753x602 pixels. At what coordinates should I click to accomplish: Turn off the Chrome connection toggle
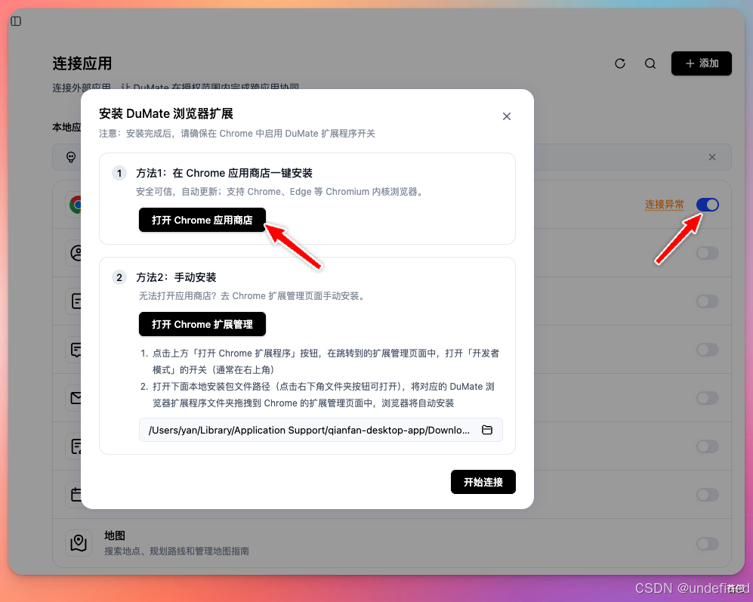pyautogui.click(x=708, y=205)
